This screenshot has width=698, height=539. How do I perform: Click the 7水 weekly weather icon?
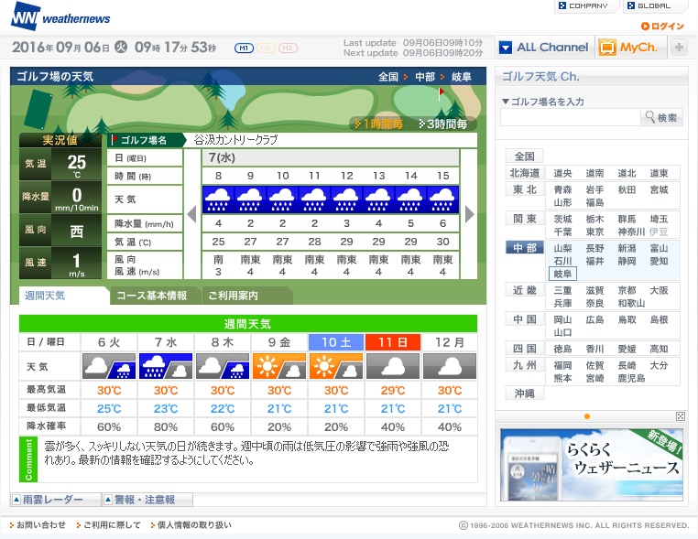[166, 366]
